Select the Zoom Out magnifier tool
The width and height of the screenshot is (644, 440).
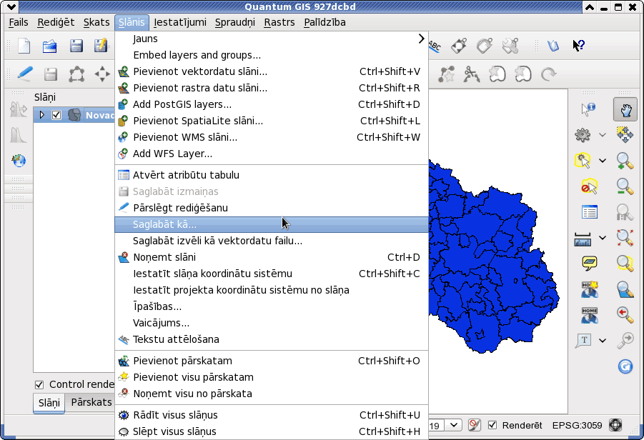coord(625,186)
